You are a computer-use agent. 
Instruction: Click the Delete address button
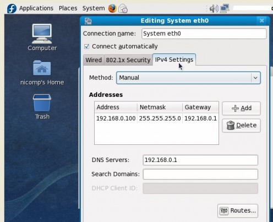[x=241, y=126]
